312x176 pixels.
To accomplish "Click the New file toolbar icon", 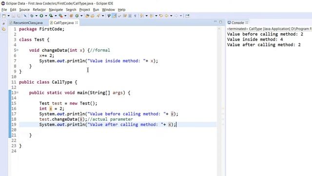I will pos(4,16).
